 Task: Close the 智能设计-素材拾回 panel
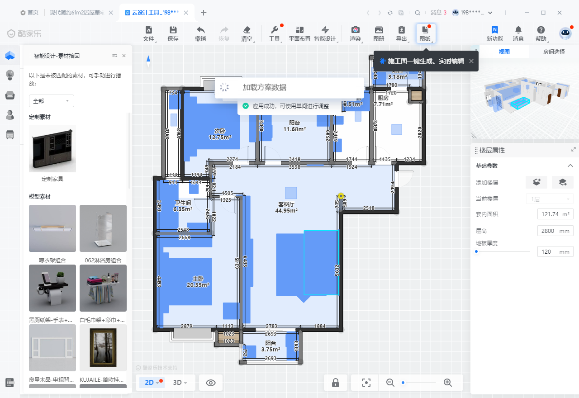tap(124, 56)
